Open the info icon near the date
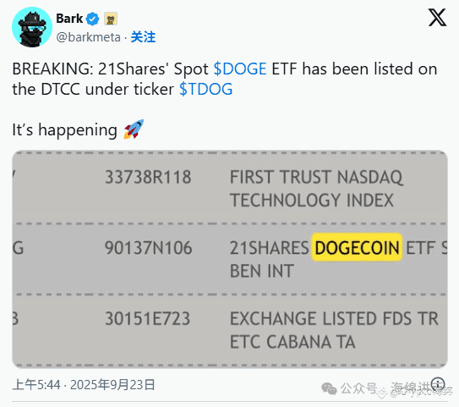459x407 pixels. click(x=438, y=384)
